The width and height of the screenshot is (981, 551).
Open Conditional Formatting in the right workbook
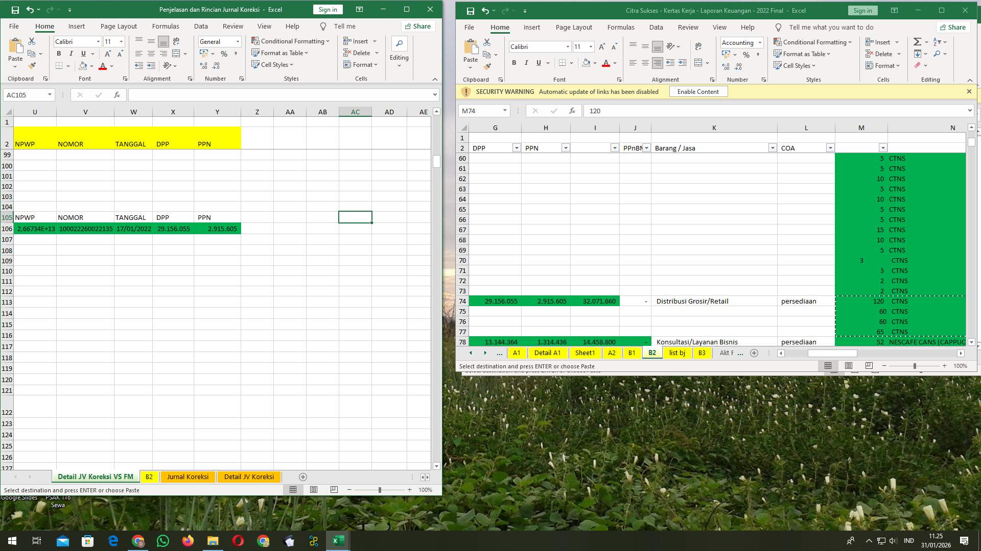coord(813,42)
